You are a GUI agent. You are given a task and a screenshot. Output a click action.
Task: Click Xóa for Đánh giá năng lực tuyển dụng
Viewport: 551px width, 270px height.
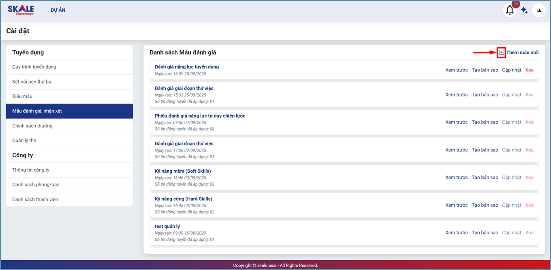coord(529,70)
